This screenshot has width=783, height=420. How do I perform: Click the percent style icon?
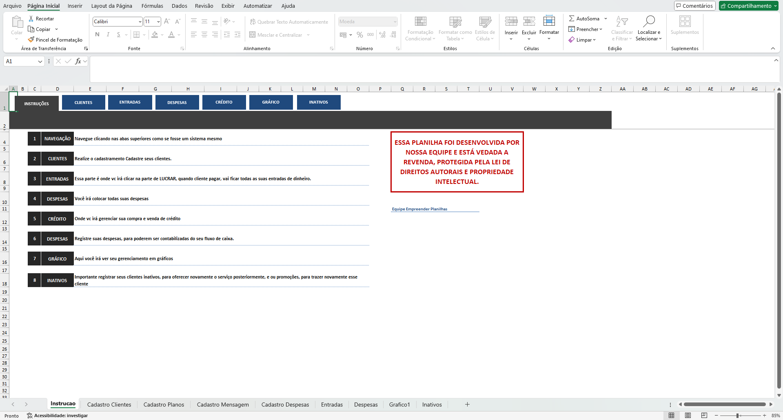click(x=359, y=35)
